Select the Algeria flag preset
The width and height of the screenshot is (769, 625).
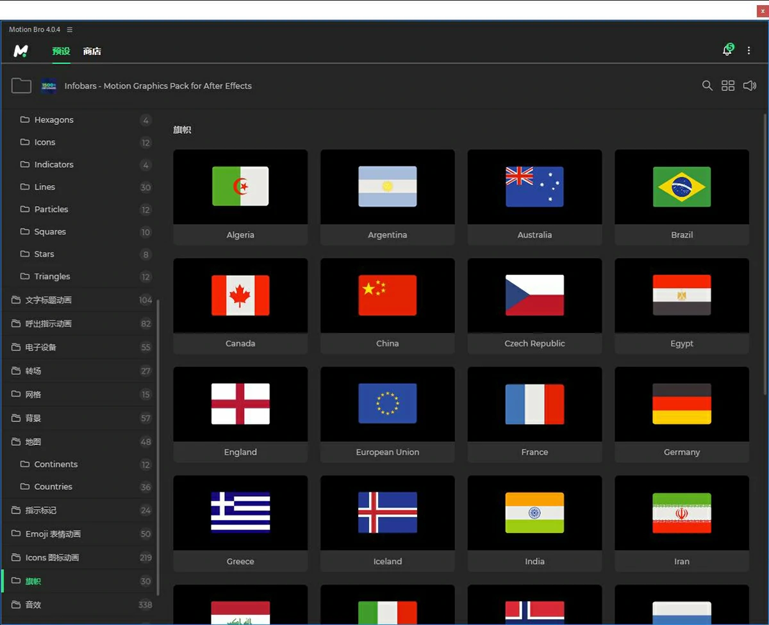coord(240,197)
